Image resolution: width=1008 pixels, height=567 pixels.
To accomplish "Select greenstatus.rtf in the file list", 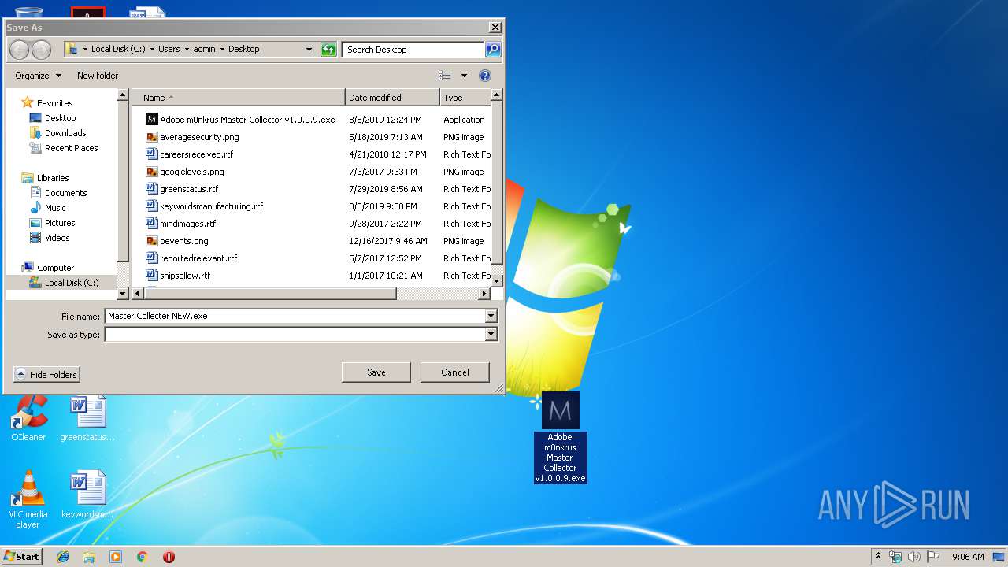I will click(x=189, y=189).
